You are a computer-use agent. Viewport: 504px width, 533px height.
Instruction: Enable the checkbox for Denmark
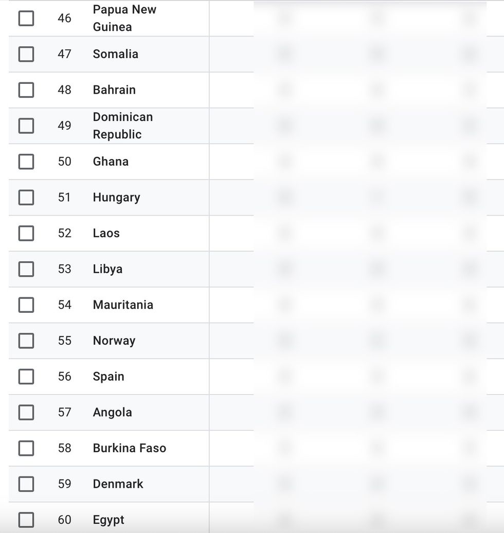point(26,484)
